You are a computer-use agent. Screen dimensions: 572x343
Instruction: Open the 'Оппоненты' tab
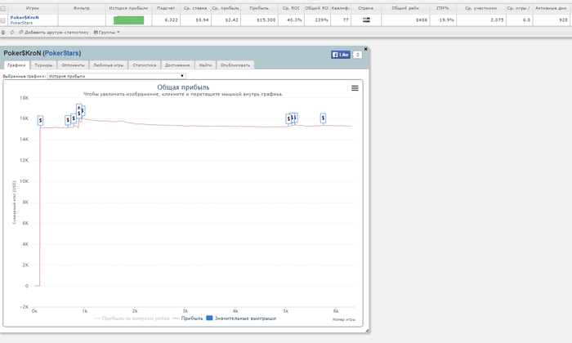pos(73,65)
